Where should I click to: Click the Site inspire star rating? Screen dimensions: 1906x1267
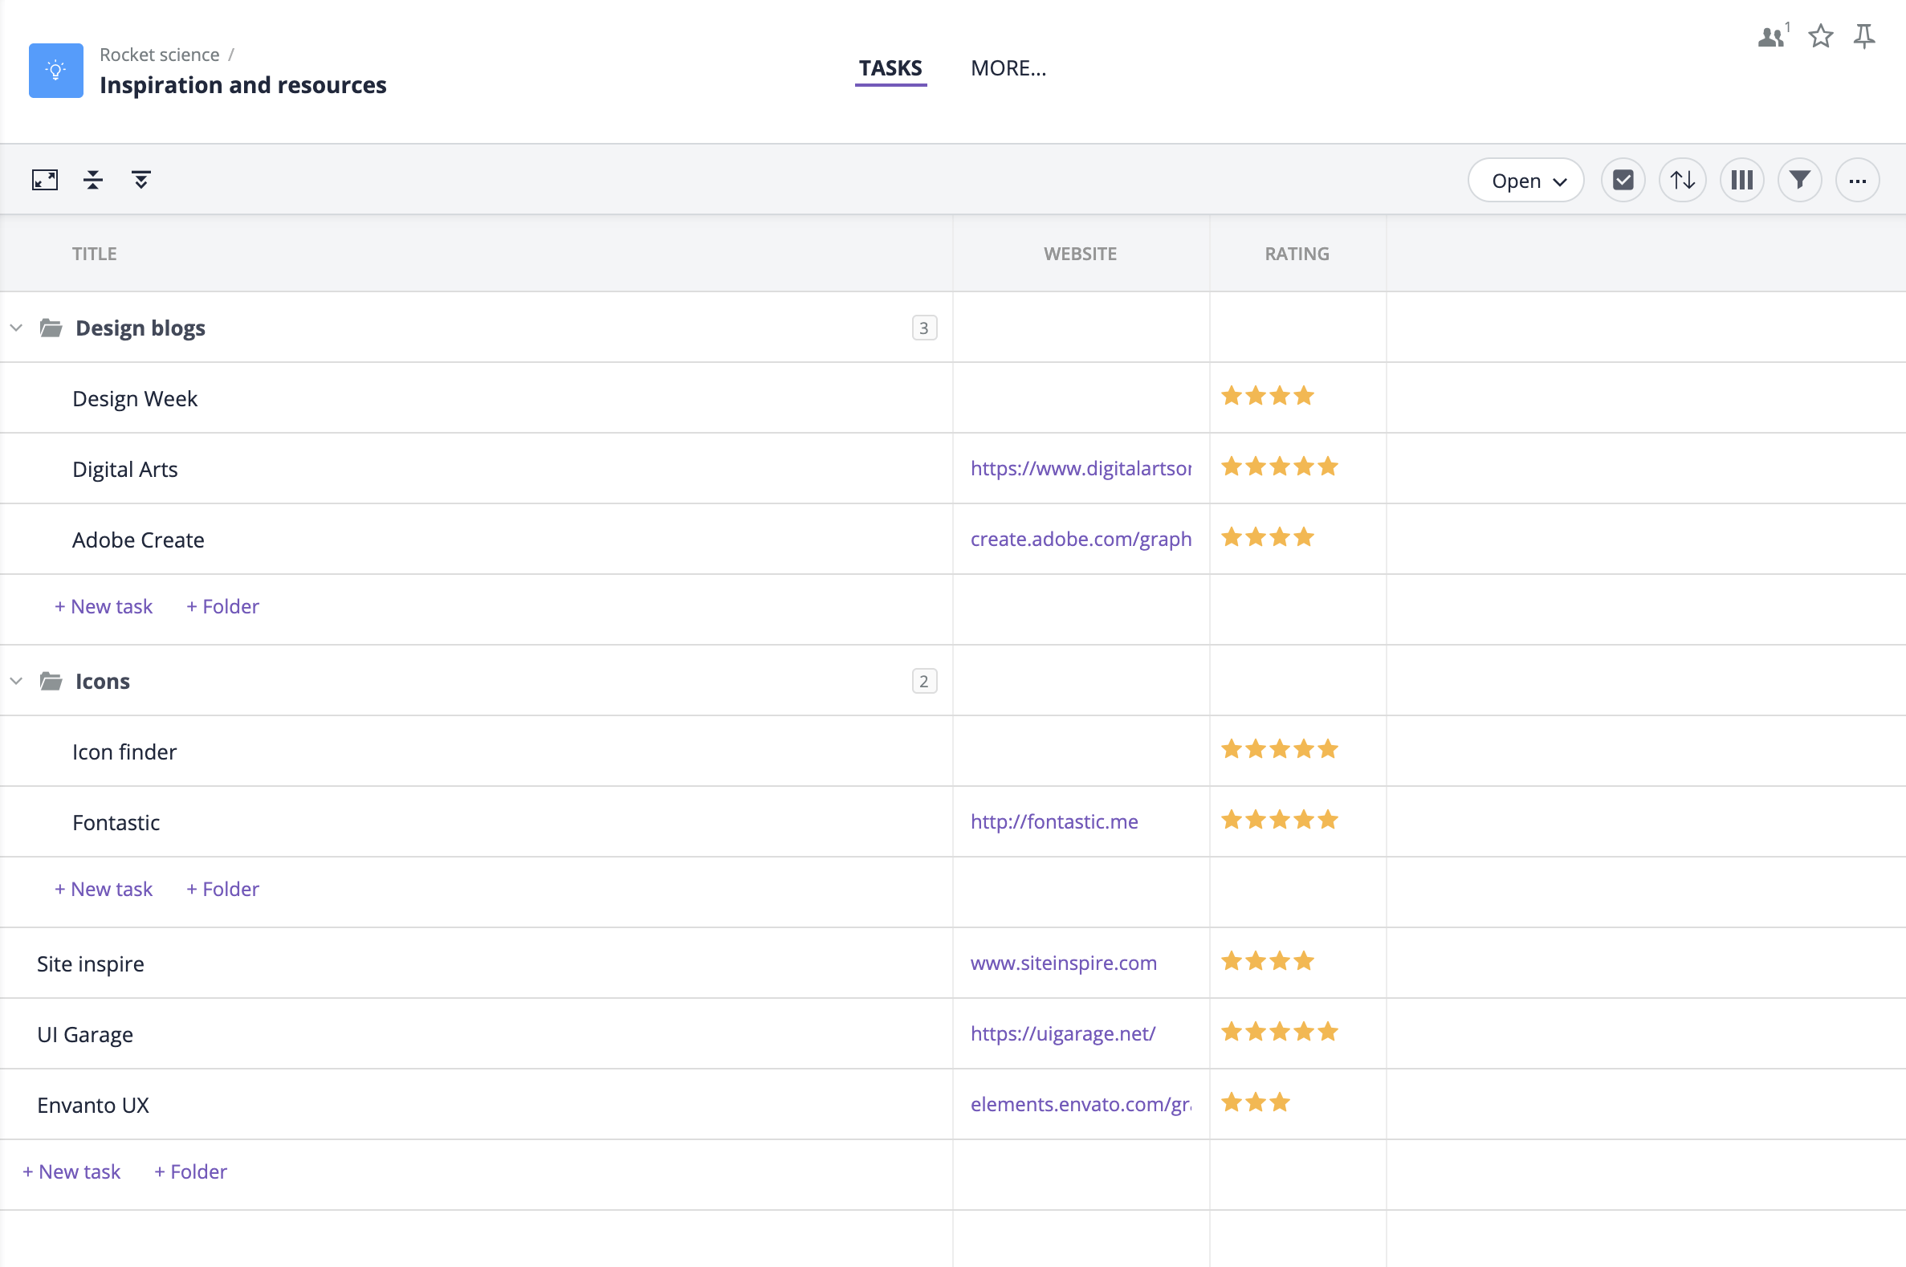[1268, 962]
